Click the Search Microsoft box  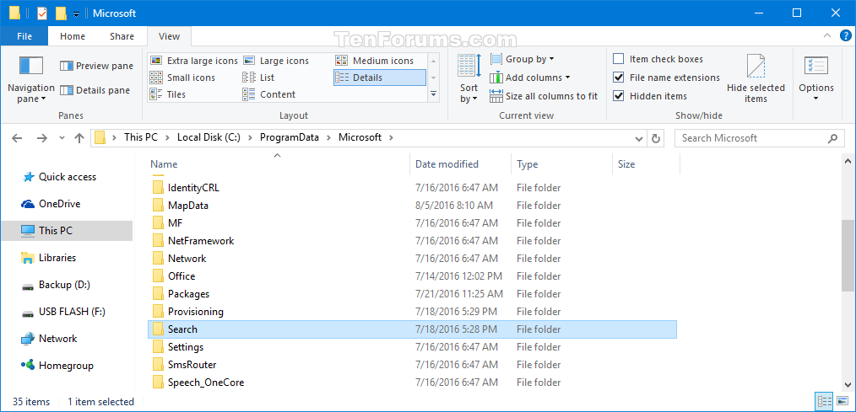(760, 138)
